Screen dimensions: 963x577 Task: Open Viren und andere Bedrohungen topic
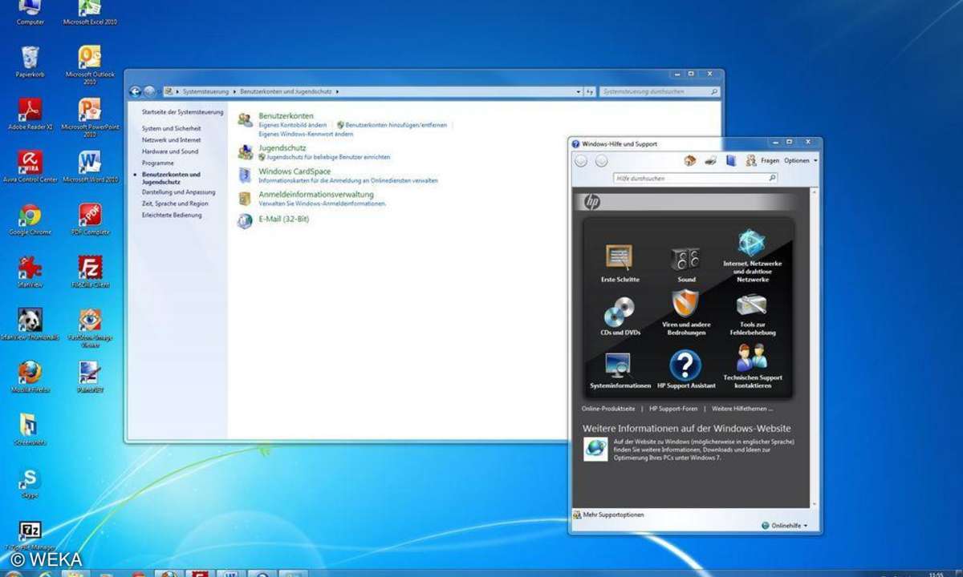click(685, 304)
